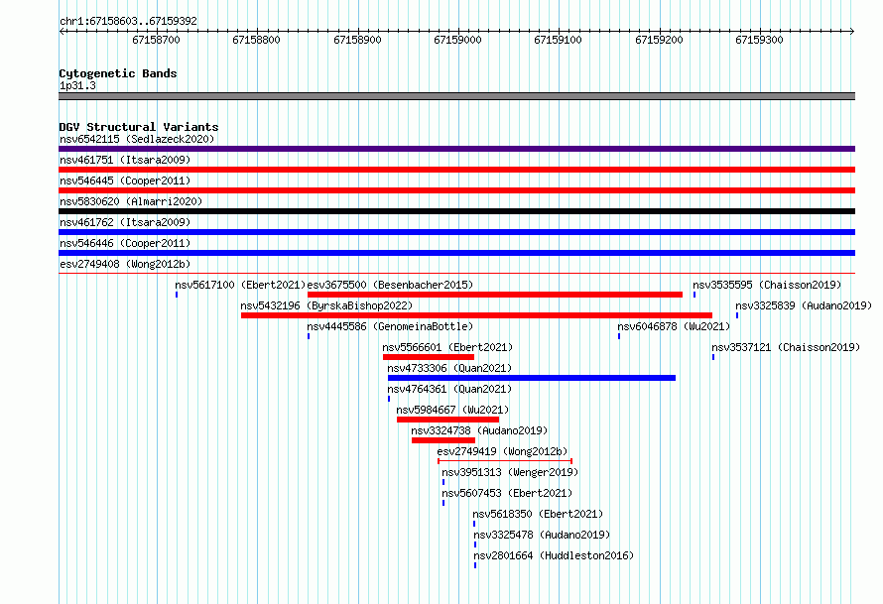This screenshot has width=883, height=604.
Task: Click the nsv3325839 (Audano2019) blue marker
Action: pyautogui.click(x=737, y=315)
